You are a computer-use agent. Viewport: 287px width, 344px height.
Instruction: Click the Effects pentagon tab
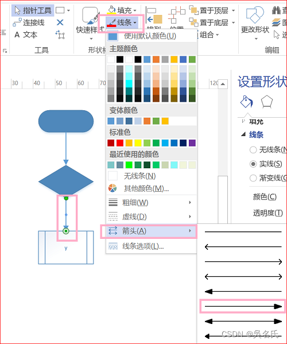tap(266, 102)
